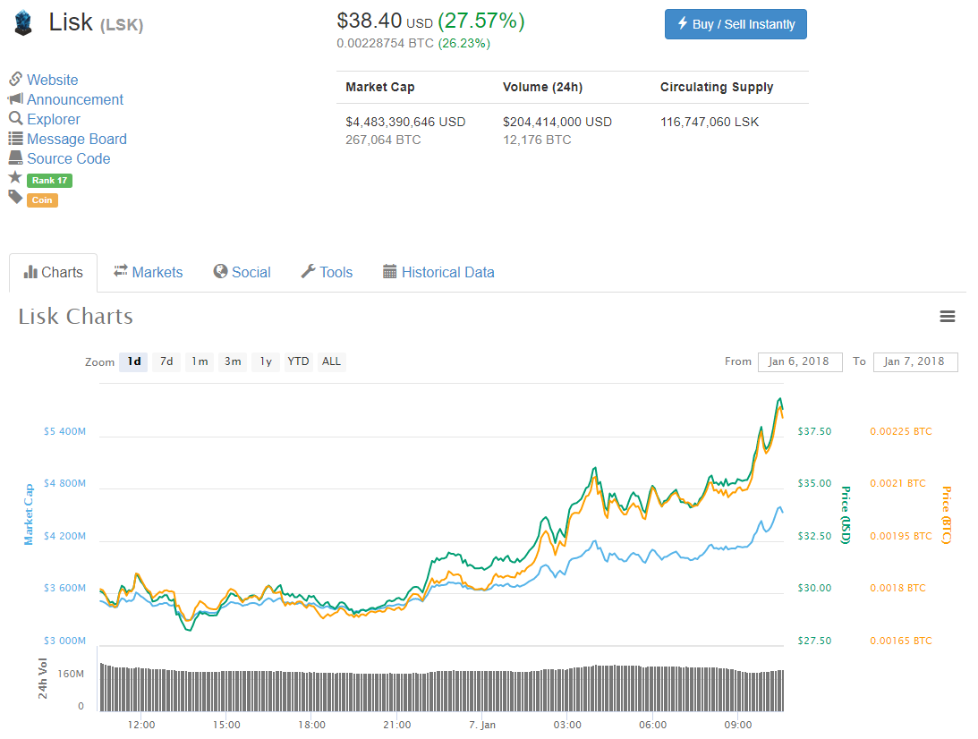Click the Market Cap column header
978x739 pixels.
click(x=380, y=88)
